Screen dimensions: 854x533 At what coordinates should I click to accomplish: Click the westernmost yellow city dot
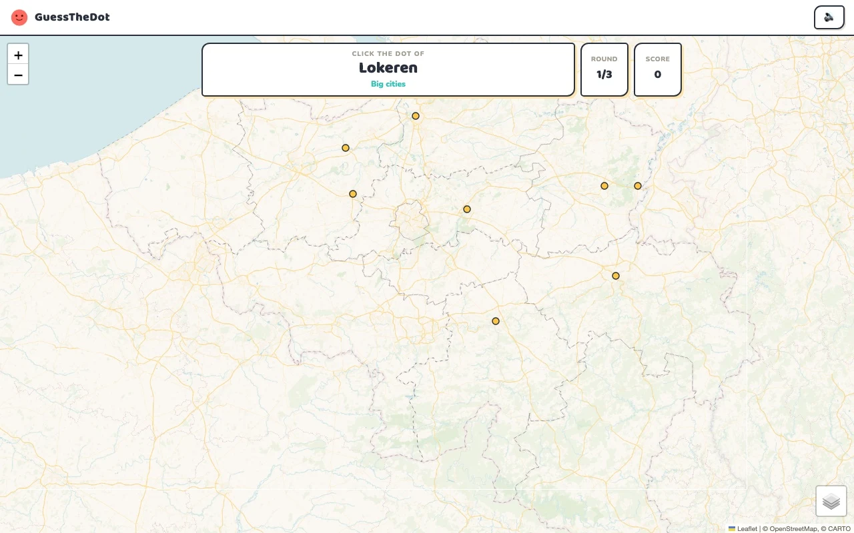tap(346, 148)
